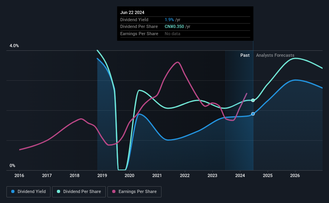This screenshot has width=329, height=203.
Task: Click the Analysts Forecasts label
Action: (x=275, y=55)
